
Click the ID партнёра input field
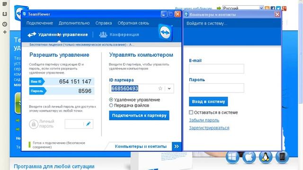[142, 88]
